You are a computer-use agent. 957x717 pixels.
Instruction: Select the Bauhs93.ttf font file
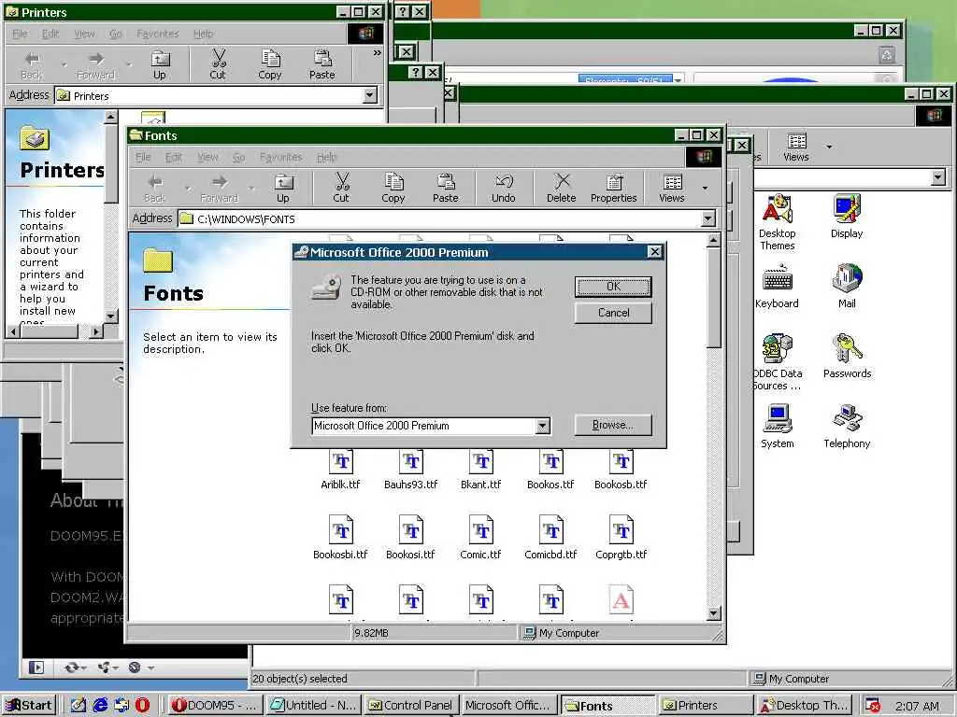(x=411, y=471)
